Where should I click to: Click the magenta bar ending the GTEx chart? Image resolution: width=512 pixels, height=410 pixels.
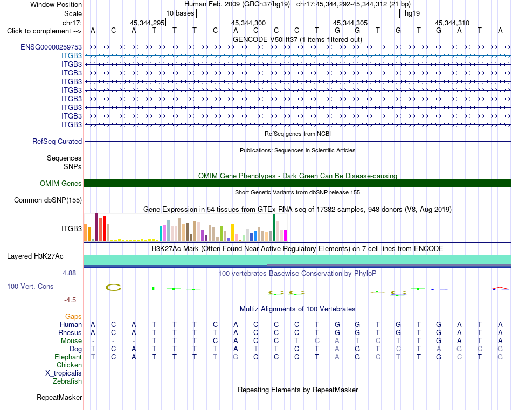(x=285, y=235)
